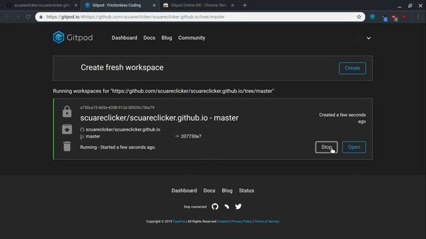This screenshot has height=239, width=426.
Task: Click the workspace ID e730ce73 text
Action: [x=117, y=108]
